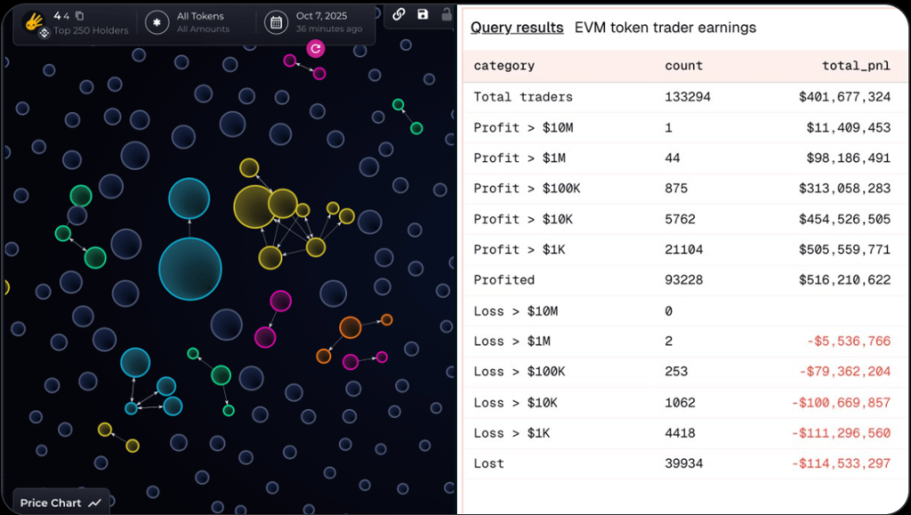Click the save floppy disk icon
Viewport: 911px width, 515px height.
click(x=423, y=14)
